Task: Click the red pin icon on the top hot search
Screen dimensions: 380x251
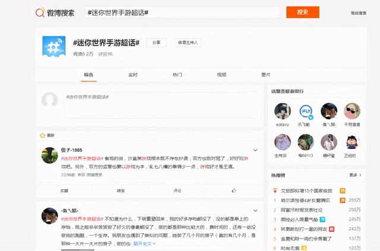Action: coord(275,191)
